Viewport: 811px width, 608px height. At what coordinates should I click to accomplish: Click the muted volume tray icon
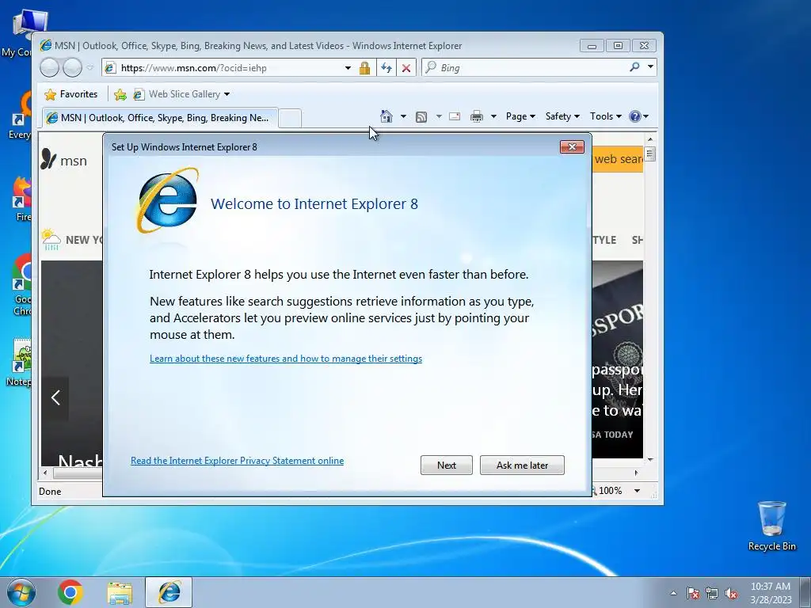click(731, 593)
